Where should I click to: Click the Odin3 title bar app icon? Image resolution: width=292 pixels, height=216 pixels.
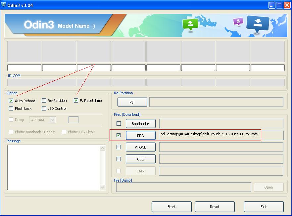3,5
